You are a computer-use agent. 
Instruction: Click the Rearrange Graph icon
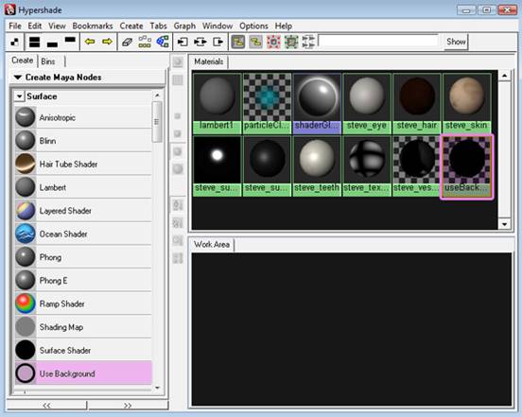(x=145, y=42)
